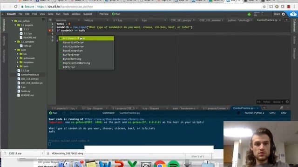Screen dimensions: 298x167
Task: Click the red error marker on line 3
Action: click(x=50, y=31)
